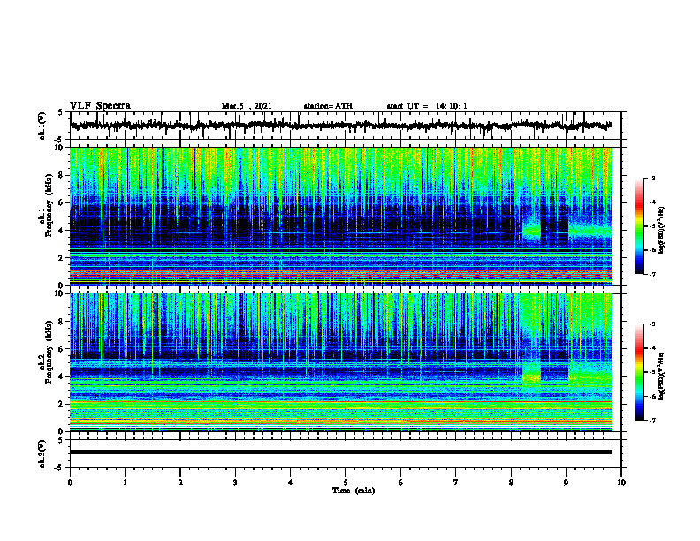Click the time axis tick label "0"
Screen dimensions: 700x541
[x=70, y=483]
